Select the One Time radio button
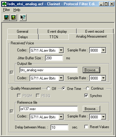This screenshot has height=137, width=116. [64, 88]
